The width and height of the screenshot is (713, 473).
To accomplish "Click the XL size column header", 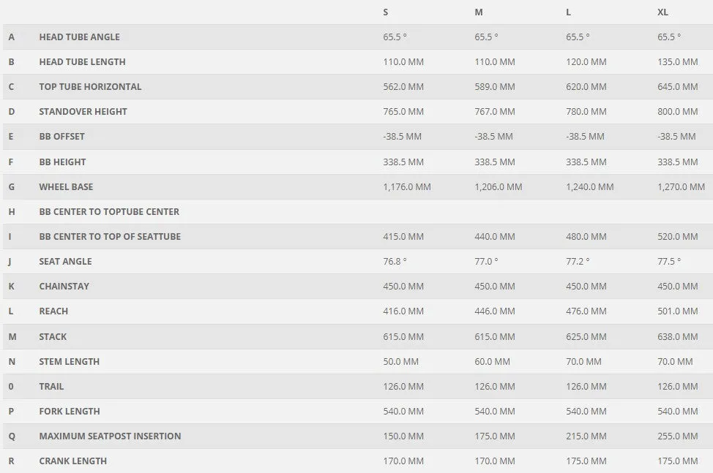I will (x=662, y=12).
